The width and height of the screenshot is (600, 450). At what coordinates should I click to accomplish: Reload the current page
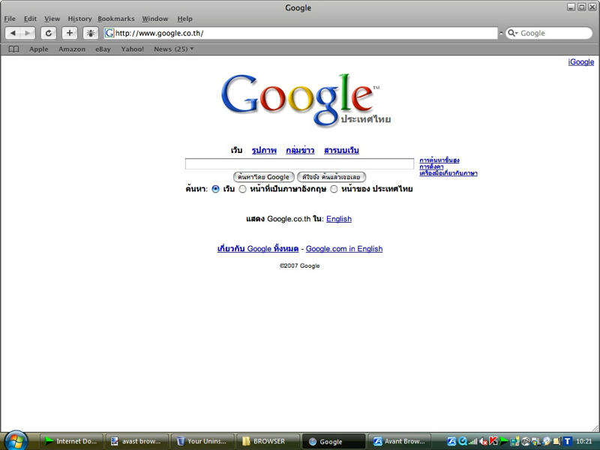coord(49,33)
